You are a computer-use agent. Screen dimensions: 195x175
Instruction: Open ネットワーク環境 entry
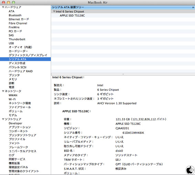point(20,103)
